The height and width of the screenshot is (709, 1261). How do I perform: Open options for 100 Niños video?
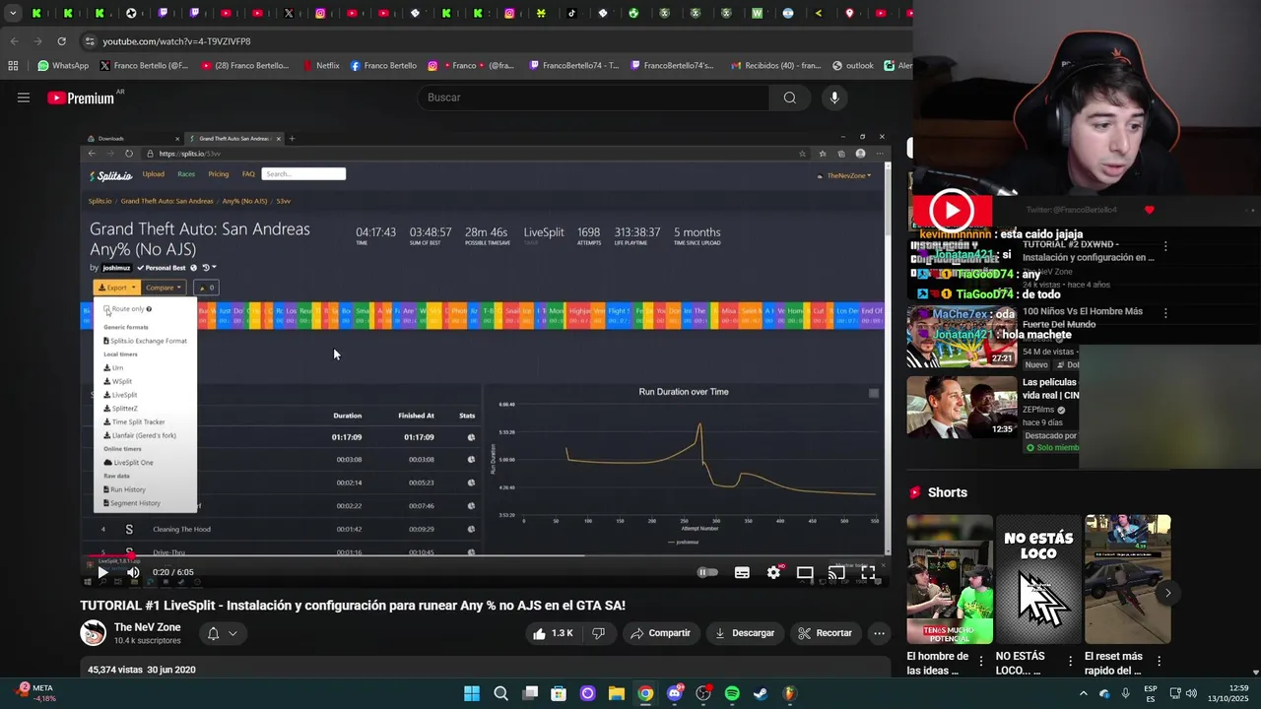(x=1165, y=313)
